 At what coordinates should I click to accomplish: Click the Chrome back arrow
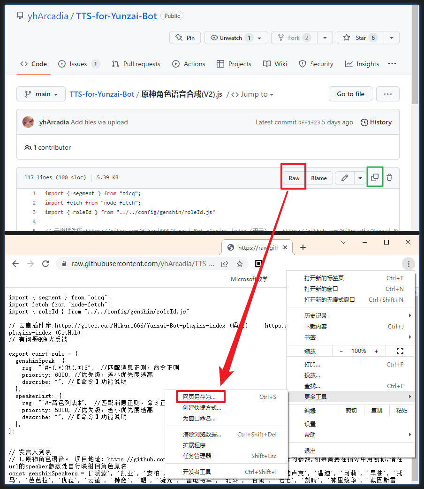click(15, 264)
